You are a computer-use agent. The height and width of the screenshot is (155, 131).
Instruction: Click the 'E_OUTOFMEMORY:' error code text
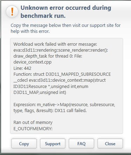pos(33,129)
